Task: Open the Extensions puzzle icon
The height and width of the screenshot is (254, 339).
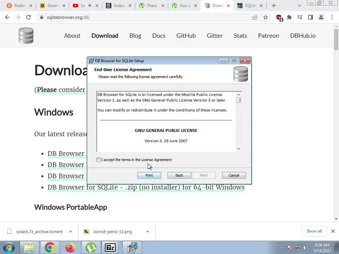Action: 289,17
